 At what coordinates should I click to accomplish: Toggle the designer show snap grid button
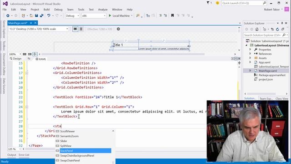25,54
